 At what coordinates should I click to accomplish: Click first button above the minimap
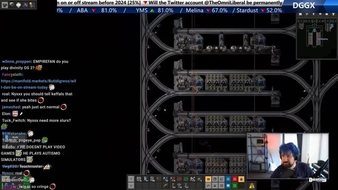point(301,14)
